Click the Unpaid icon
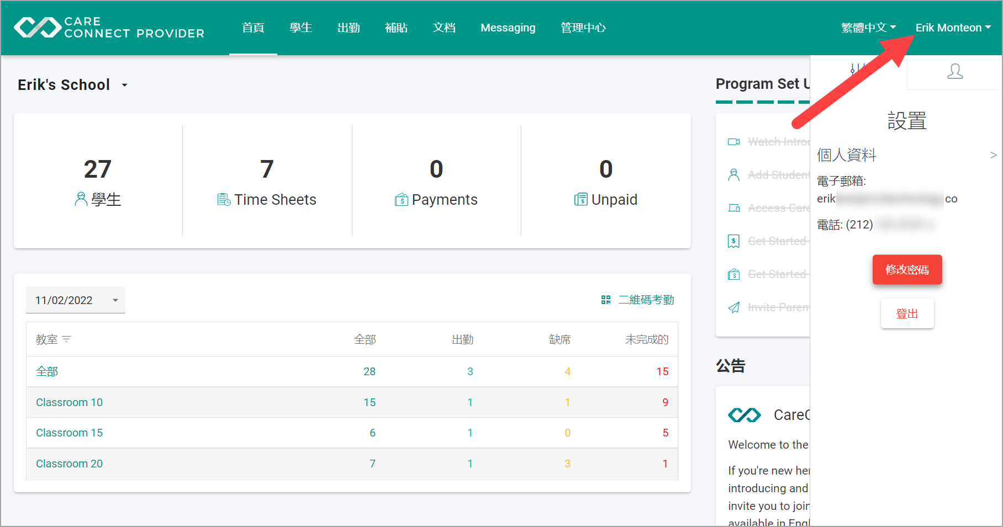 click(x=581, y=199)
